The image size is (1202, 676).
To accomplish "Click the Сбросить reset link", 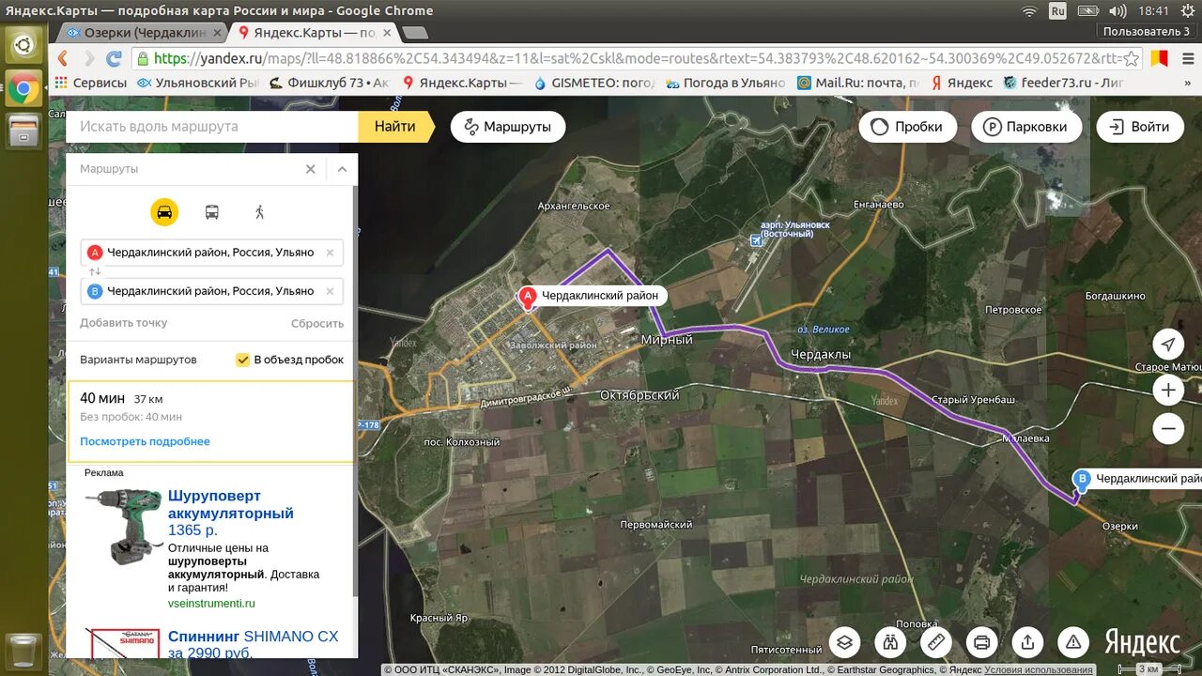I will click(317, 323).
